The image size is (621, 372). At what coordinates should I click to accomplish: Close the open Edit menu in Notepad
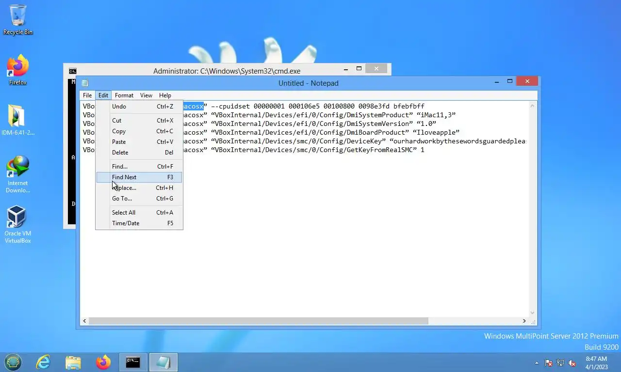[103, 95]
